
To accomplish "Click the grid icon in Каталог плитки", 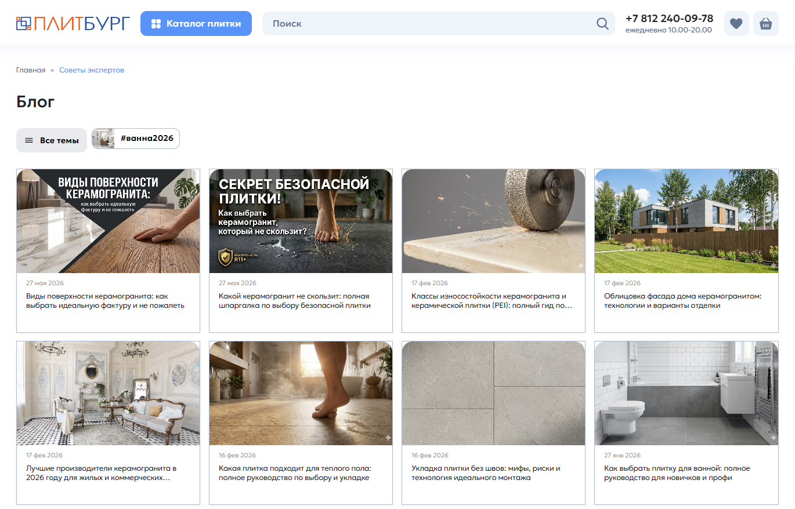I will tap(156, 24).
